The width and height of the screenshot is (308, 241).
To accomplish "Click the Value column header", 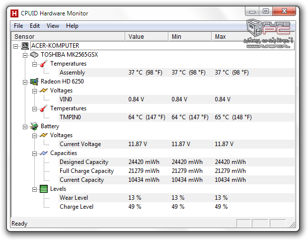I will click(x=147, y=37).
